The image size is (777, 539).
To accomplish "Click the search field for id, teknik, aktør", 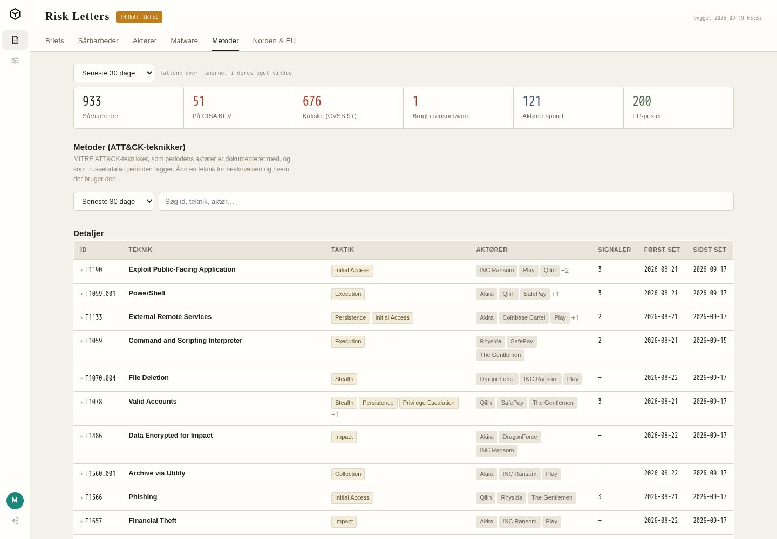I will tap(446, 202).
